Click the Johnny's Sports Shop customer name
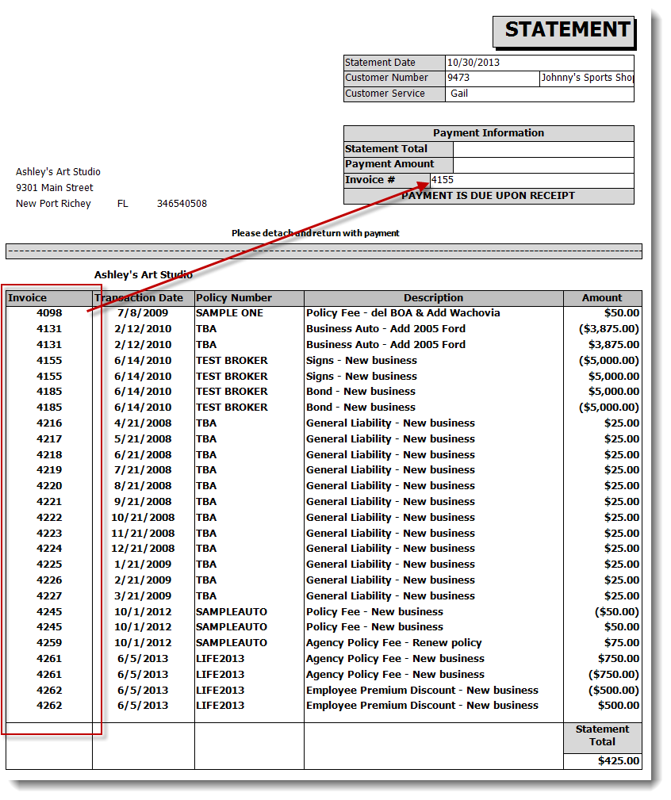The image size is (671, 800). tap(587, 78)
